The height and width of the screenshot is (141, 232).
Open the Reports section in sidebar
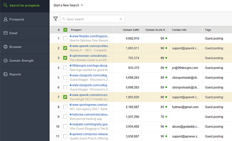pyautogui.click(x=15, y=74)
